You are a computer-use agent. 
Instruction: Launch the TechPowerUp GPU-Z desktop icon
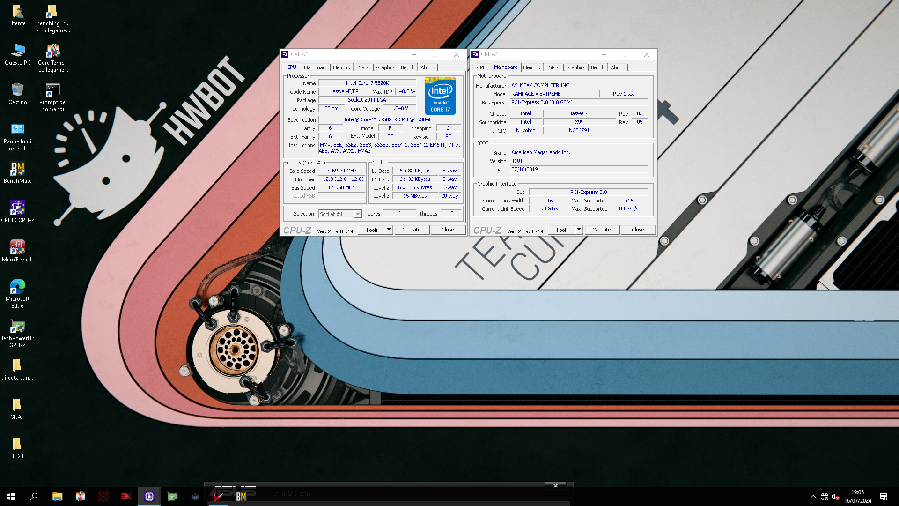point(17,334)
